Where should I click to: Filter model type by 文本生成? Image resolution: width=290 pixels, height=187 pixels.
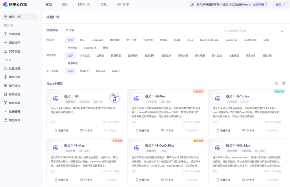coord(85,56)
